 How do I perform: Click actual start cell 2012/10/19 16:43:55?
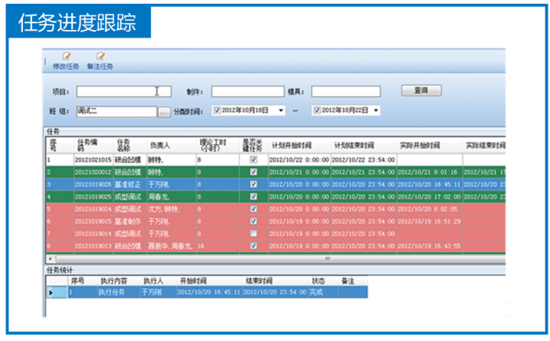(430, 246)
